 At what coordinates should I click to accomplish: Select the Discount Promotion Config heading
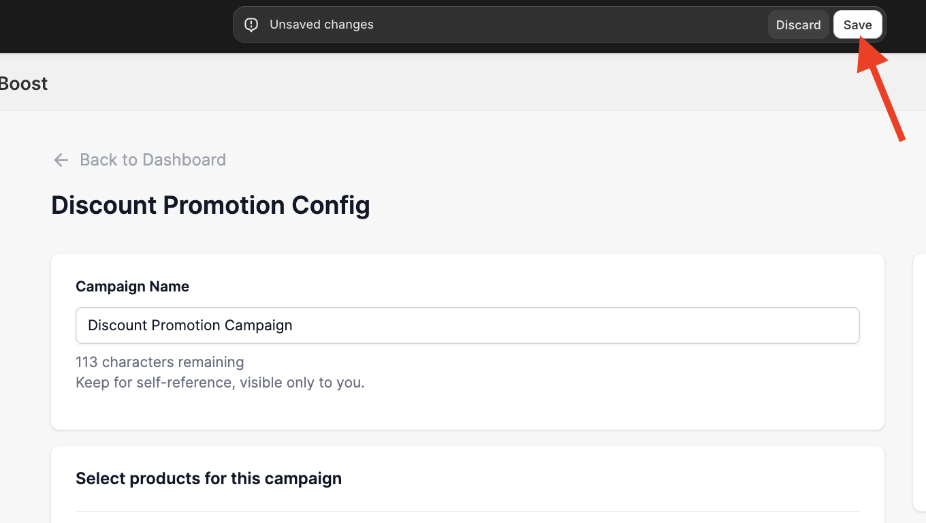point(210,205)
